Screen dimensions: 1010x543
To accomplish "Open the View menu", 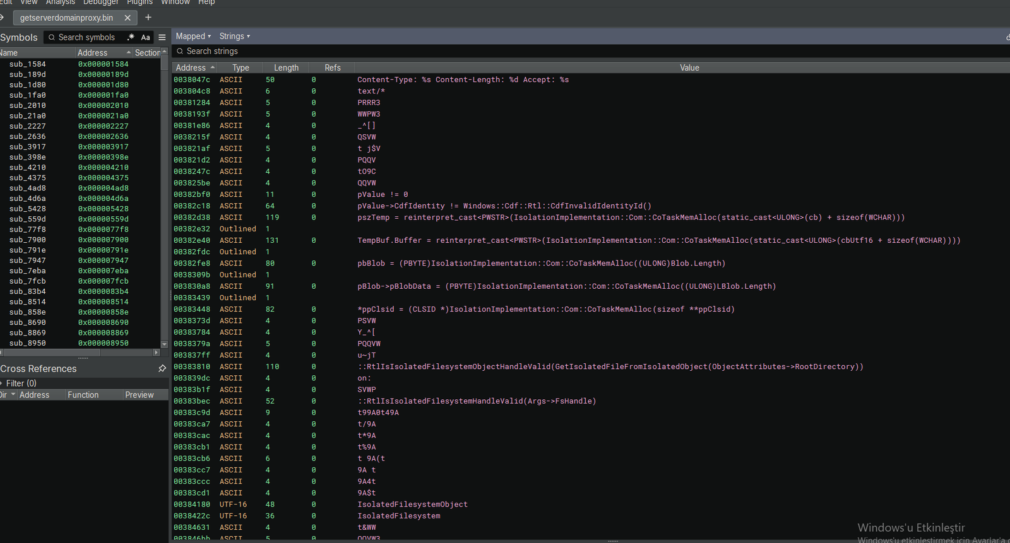I will point(29,3).
